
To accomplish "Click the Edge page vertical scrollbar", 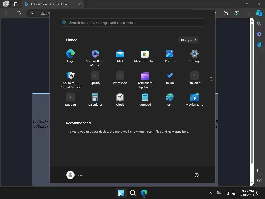I will [252, 94].
